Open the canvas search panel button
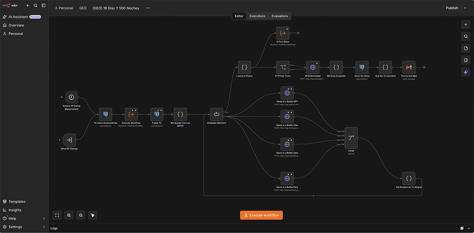 click(466, 36)
